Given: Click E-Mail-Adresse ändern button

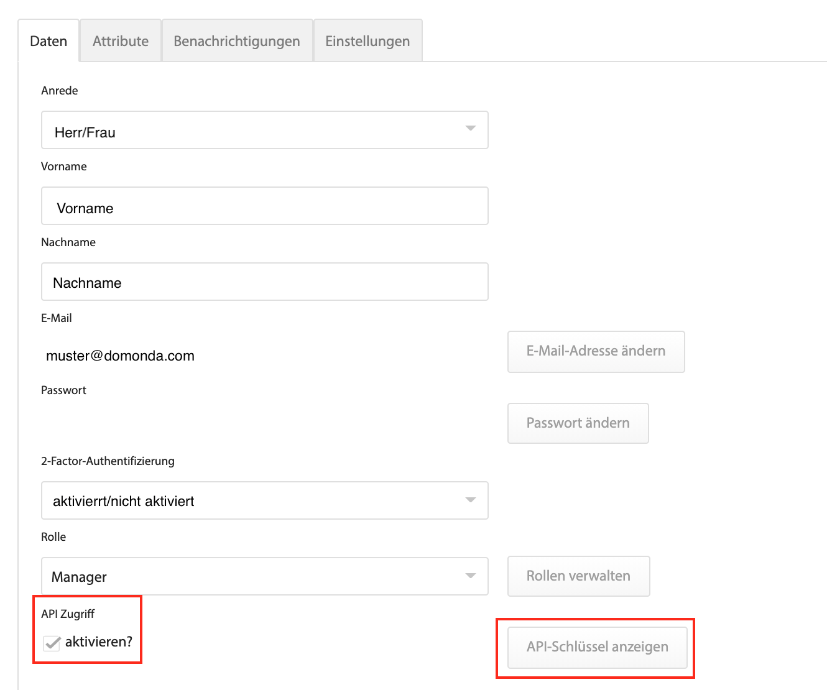Looking at the screenshot, I should click(x=595, y=351).
